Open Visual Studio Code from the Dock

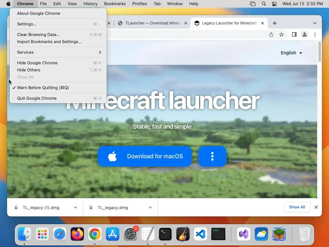click(200, 234)
